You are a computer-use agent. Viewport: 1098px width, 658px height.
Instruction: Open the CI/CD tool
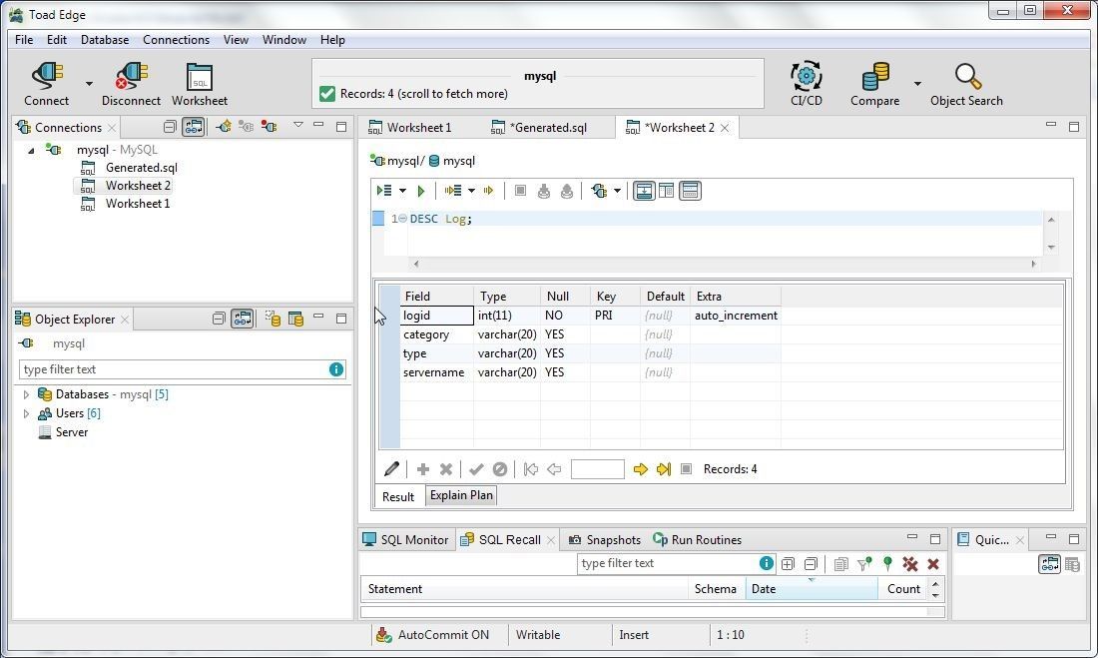click(806, 76)
